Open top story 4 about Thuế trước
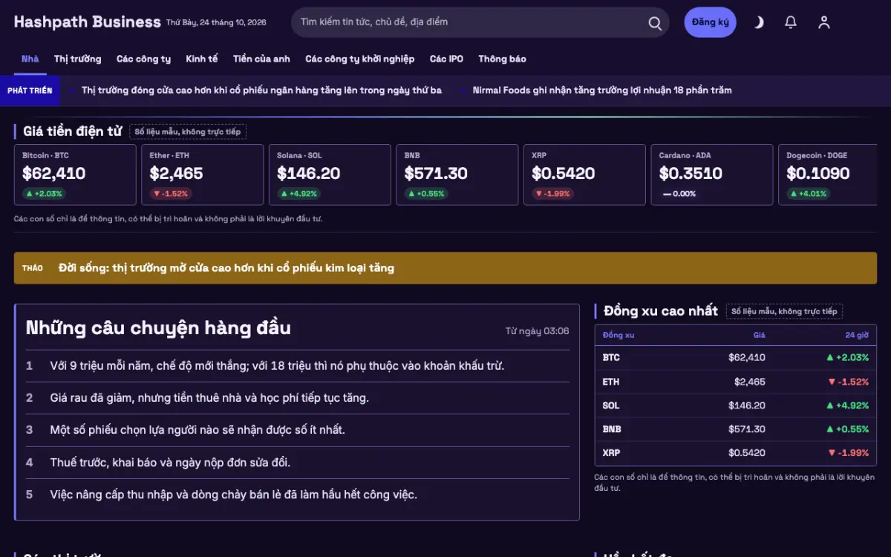Screen dimensions: 891x557 pyautogui.click(x=298, y=462)
